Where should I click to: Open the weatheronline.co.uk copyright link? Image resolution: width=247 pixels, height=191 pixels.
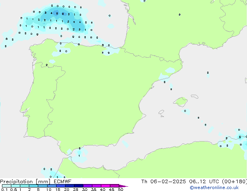tap(214, 187)
